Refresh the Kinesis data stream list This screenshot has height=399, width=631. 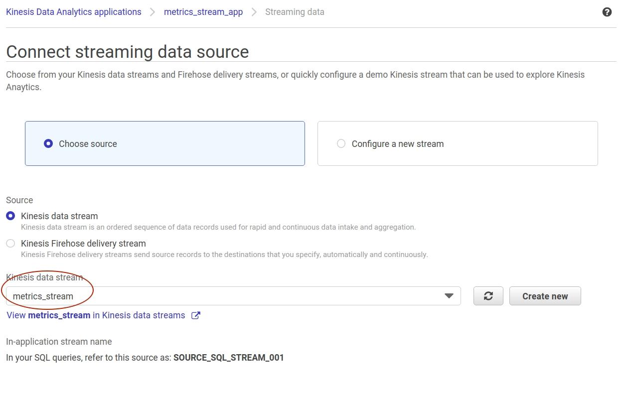[x=488, y=295]
